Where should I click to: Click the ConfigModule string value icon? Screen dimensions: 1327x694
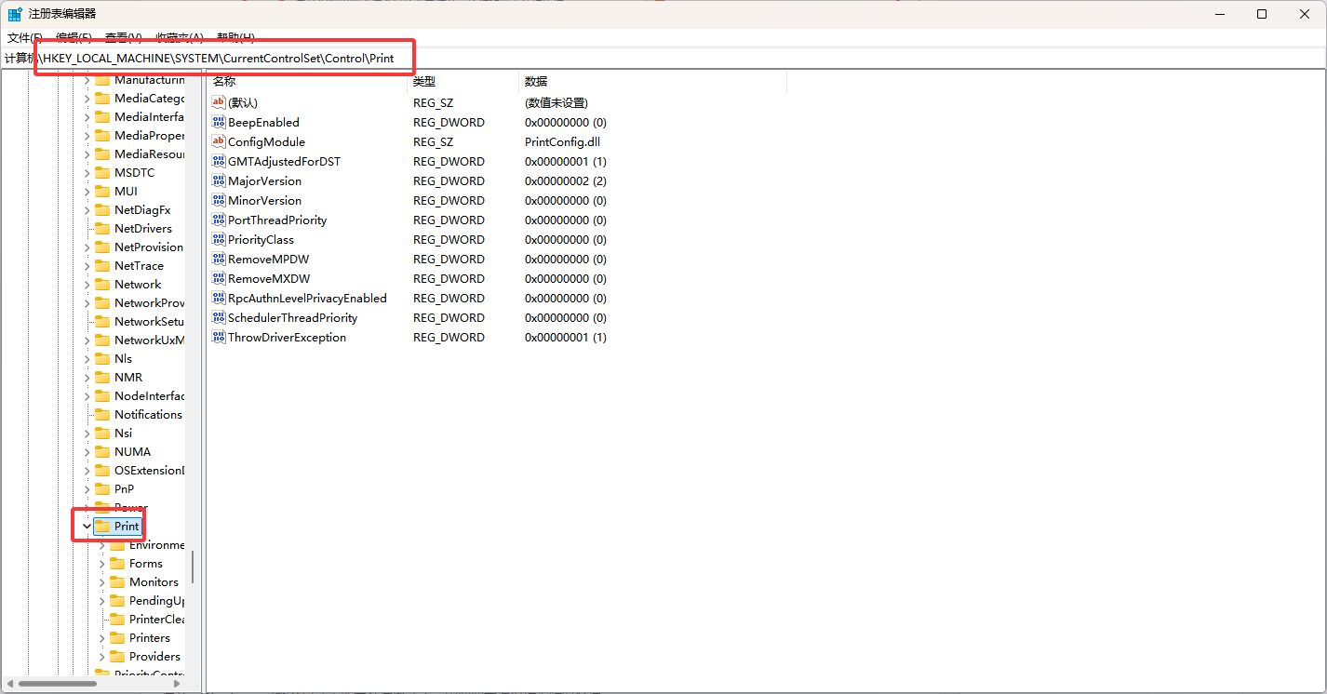pyautogui.click(x=219, y=141)
